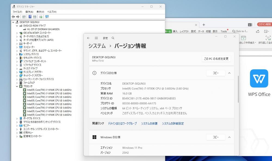Select ポータブル デバイス tree item
Image resolution: width=272 pixels, height=161 pixels.
point(32,118)
